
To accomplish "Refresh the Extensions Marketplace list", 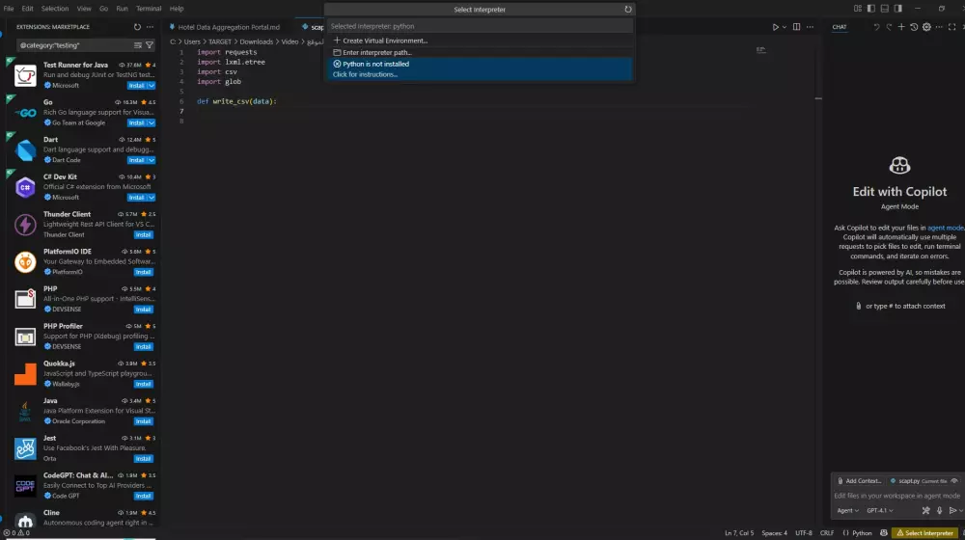I will point(137,27).
